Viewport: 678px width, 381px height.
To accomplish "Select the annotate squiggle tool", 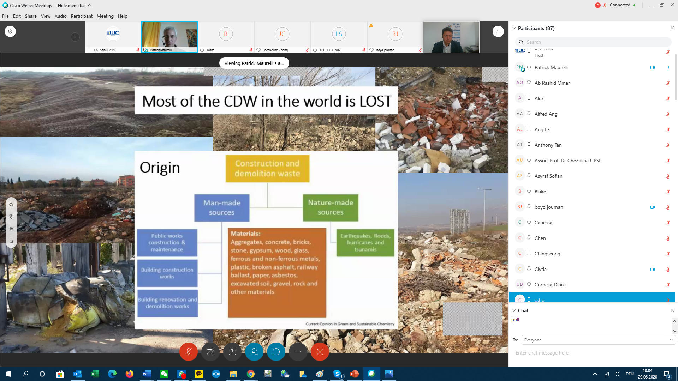I will click(11, 205).
